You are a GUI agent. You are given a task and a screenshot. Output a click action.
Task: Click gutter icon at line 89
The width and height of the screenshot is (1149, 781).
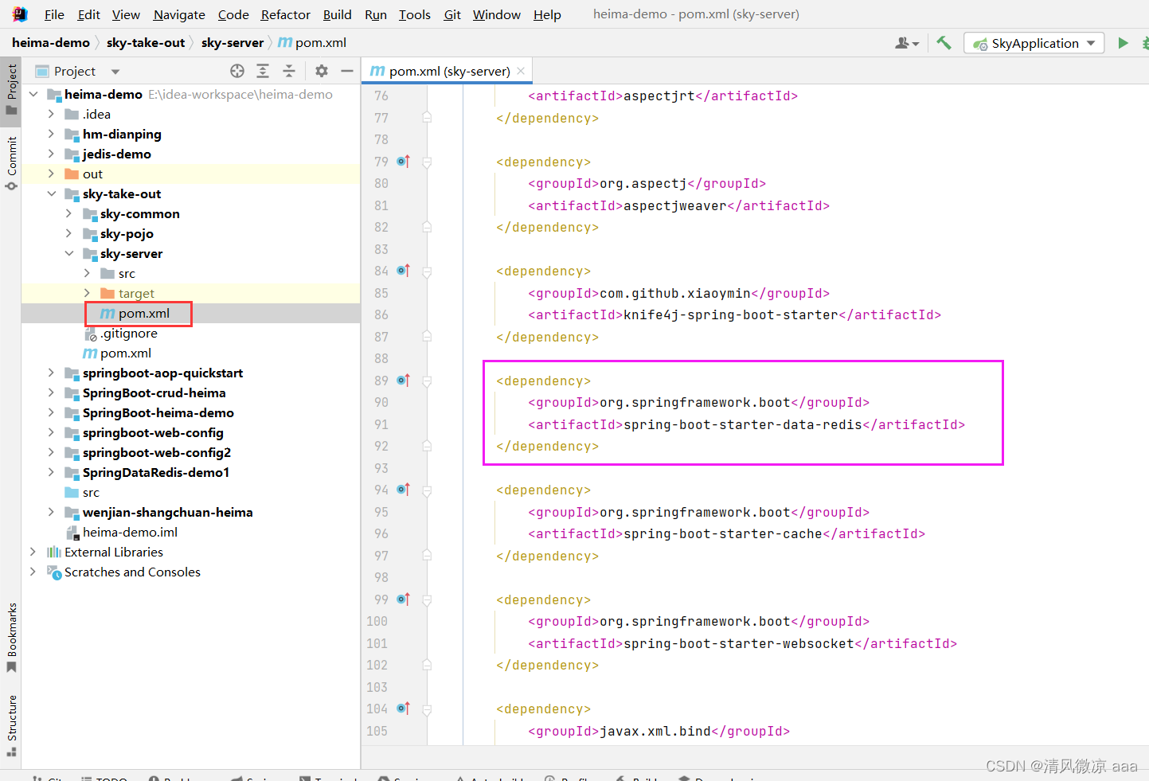point(404,381)
